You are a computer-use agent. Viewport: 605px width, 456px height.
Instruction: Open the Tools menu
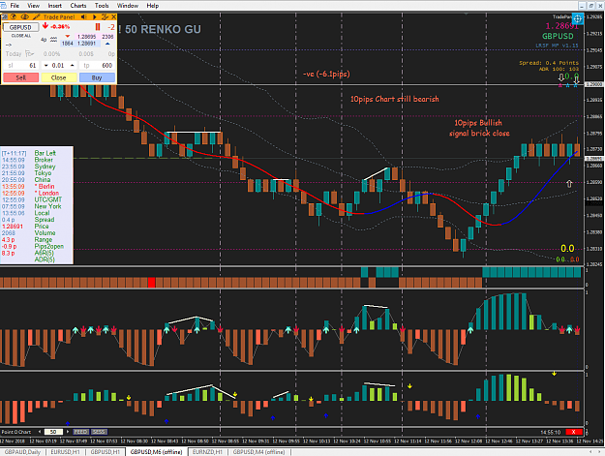[x=102, y=6]
